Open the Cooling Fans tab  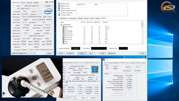click(x=73, y=18)
